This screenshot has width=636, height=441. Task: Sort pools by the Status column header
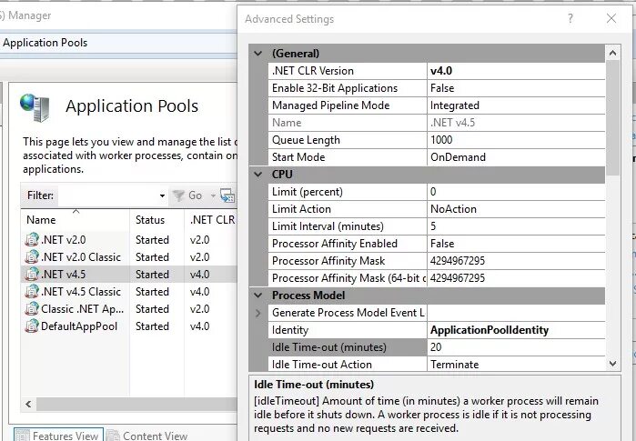(150, 220)
